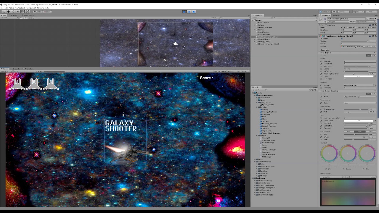Screen dimensions: 379x213
Task: Click the Project search-by-type icon
Action: [x=312, y=90]
